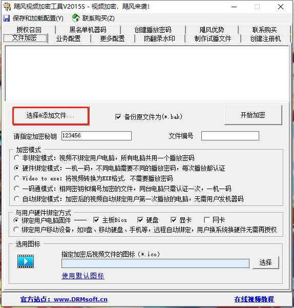Click the floppy disk save configuration icon
Screen dimensions: 294x308
(x=7, y=18)
